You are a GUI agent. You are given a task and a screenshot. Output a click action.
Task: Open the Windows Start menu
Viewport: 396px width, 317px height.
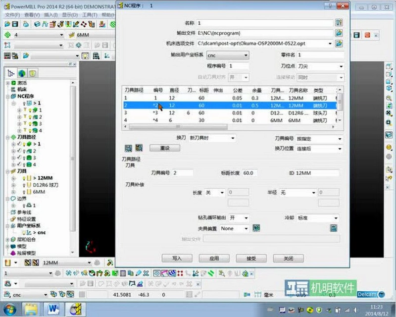pos(9,309)
